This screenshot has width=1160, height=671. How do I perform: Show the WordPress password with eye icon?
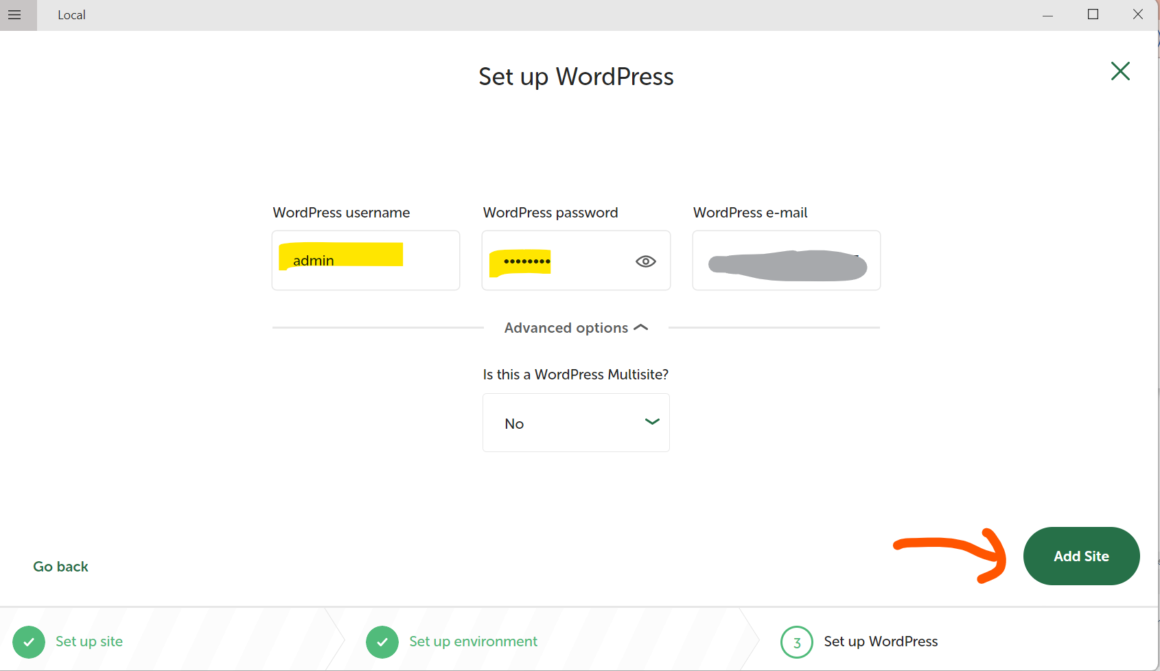click(x=646, y=261)
